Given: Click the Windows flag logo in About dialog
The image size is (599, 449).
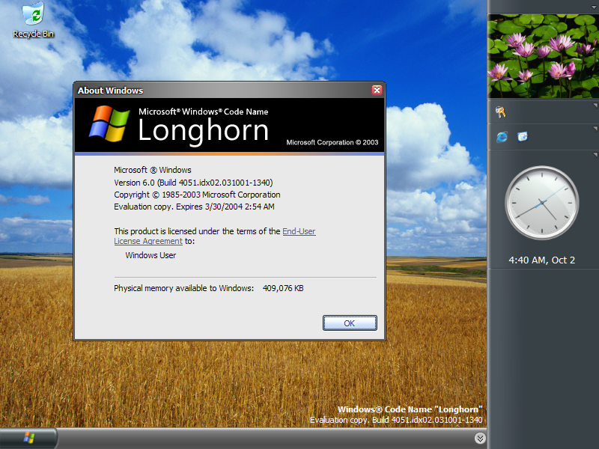Looking at the screenshot, I should 109,123.
